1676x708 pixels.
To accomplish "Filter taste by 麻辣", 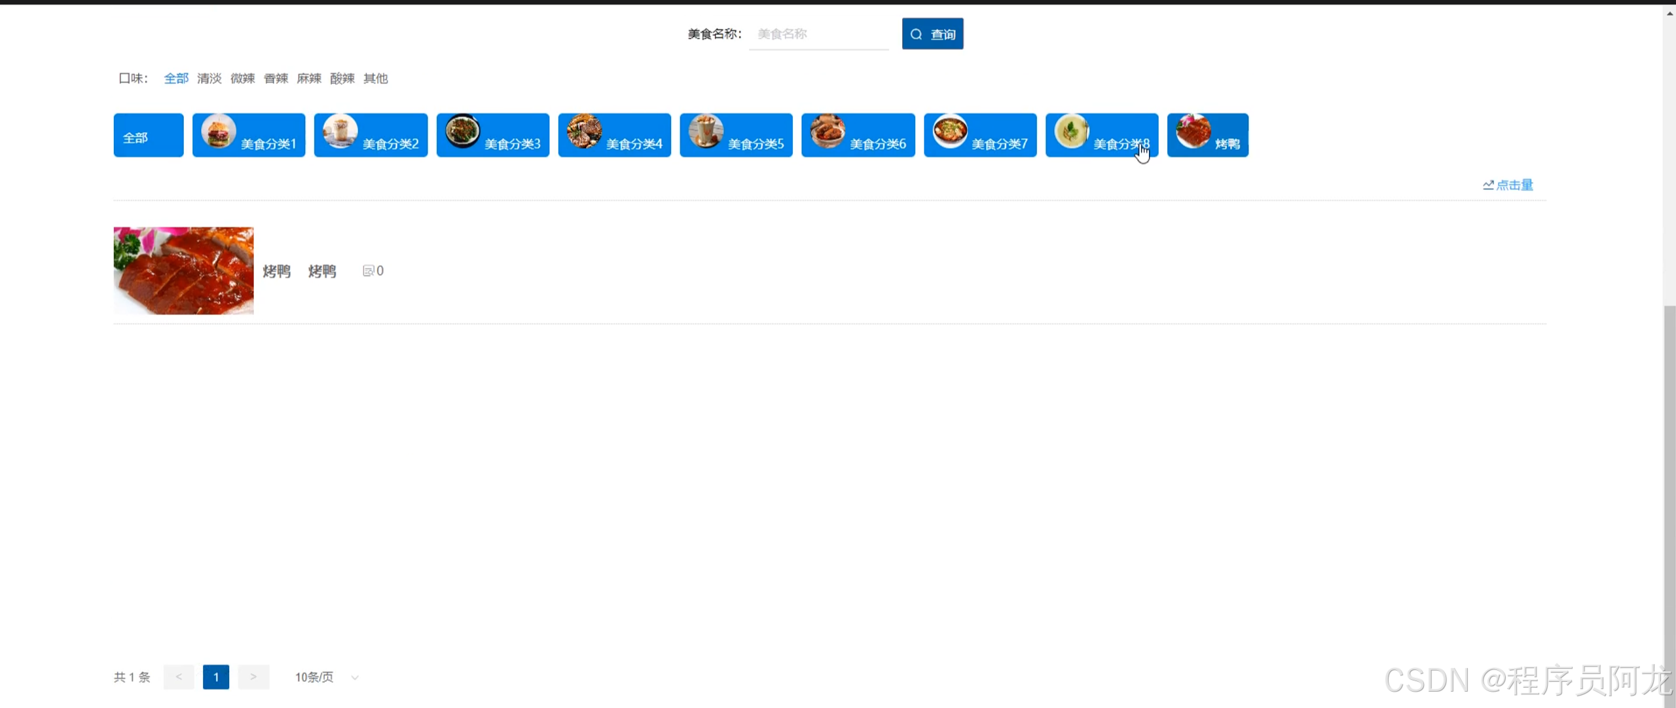I will [309, 79].
